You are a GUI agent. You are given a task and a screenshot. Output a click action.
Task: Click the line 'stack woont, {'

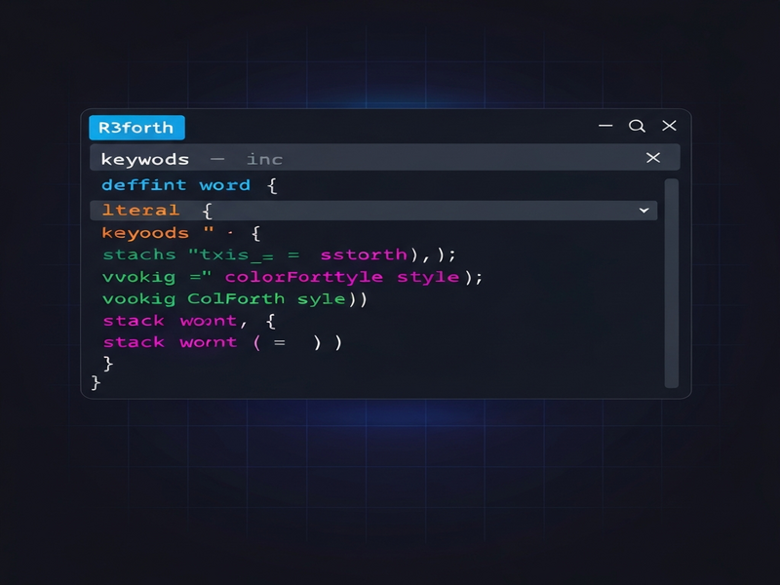pos(189,321)
